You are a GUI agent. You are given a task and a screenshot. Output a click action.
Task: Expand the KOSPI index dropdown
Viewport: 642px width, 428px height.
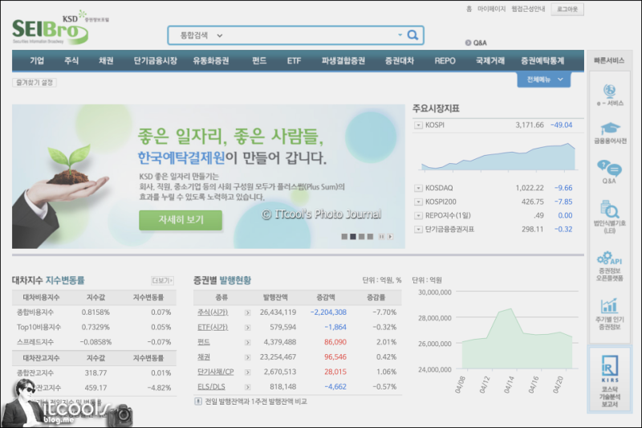418,125
